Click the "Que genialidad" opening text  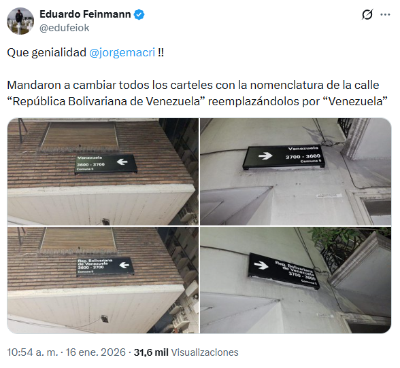pos(46,53)
